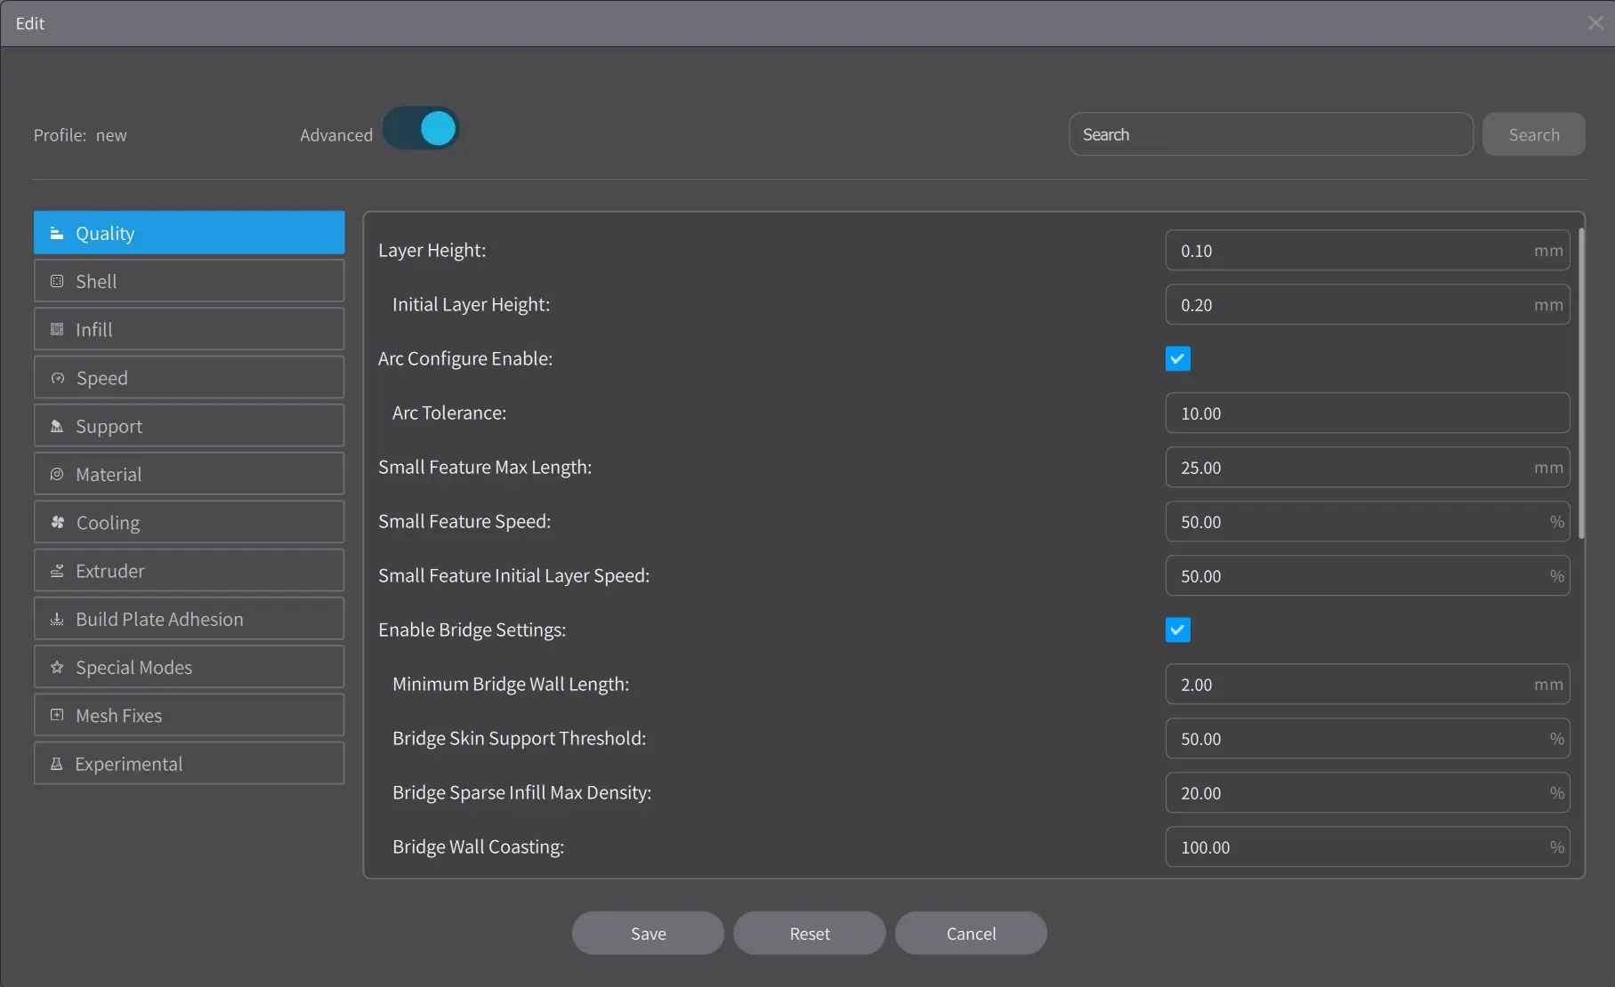Click the Extruder category icon
This screenshot has height=987, width=1615.
(x=57, y=571)
